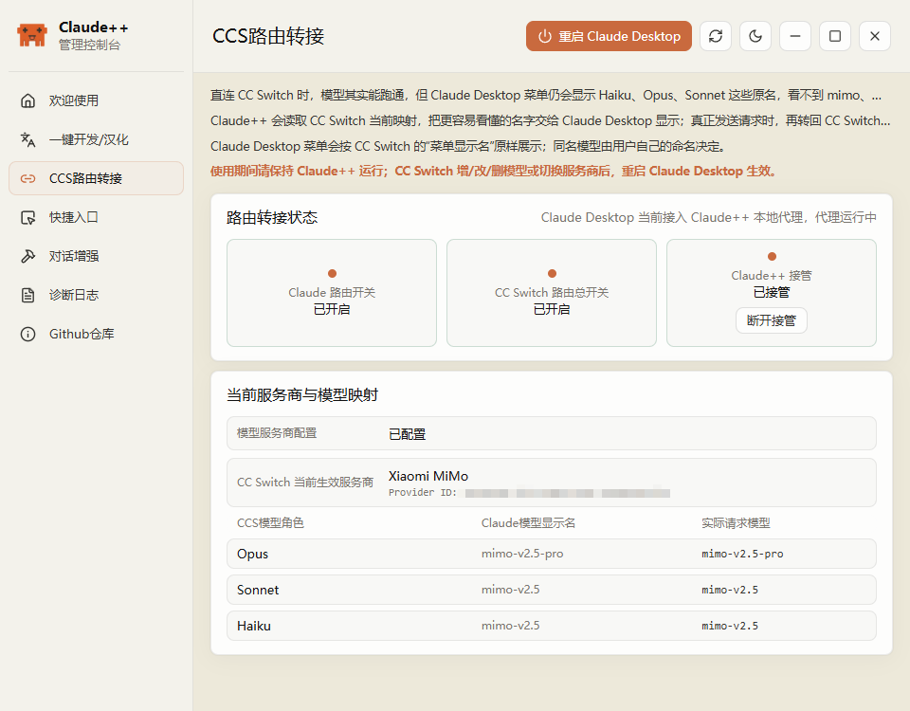Click the orange dot above Claude++ 接管
The image size is (910, 711).
[772, 257]
